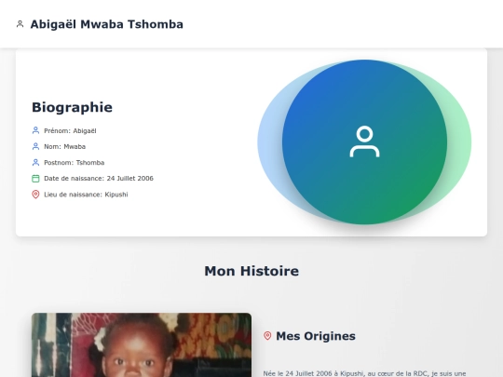This screenshot has height=377, width=503.
Task: Open the childhood photo thumbnail
Action: pos(142,345)
